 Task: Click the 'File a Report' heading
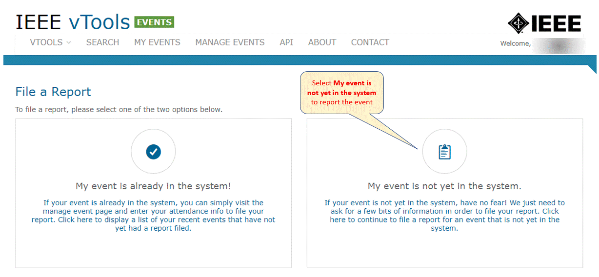[x=53, y=92]
